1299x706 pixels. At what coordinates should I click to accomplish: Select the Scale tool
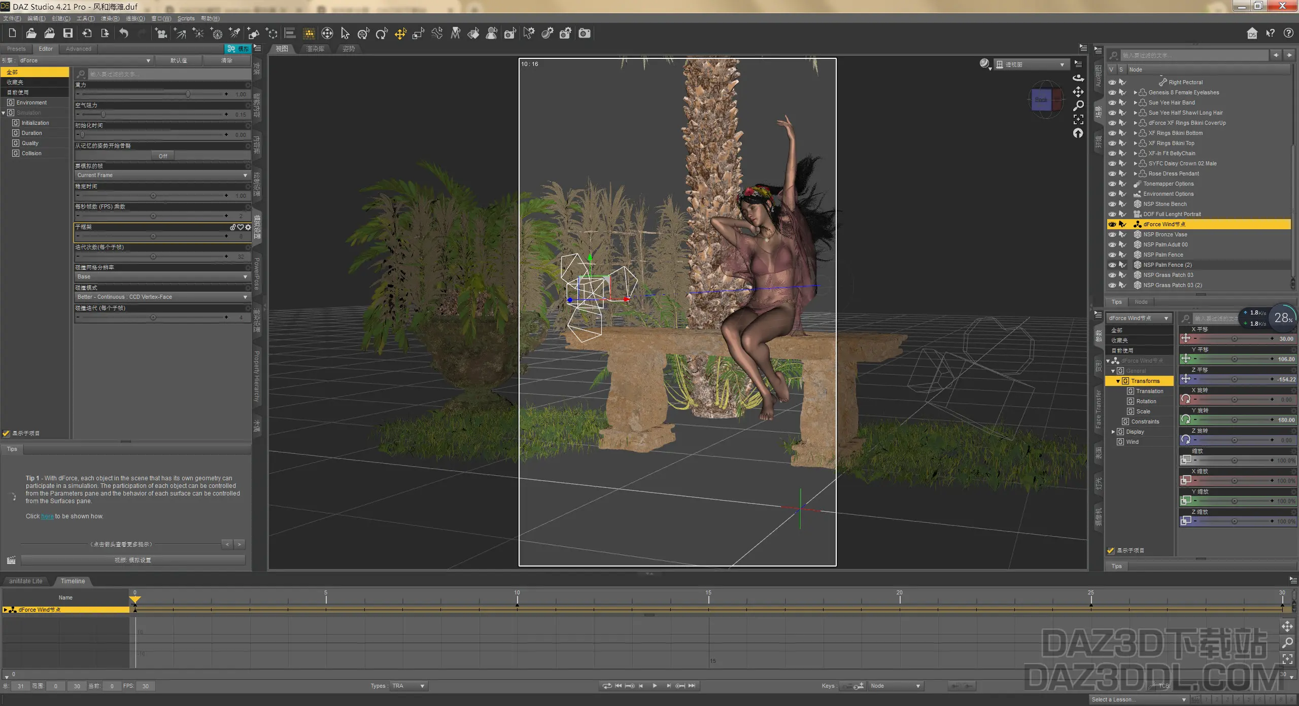tap(419, 33)
